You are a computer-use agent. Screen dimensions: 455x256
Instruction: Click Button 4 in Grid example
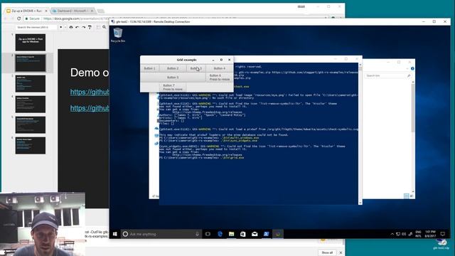coord(220,68)
